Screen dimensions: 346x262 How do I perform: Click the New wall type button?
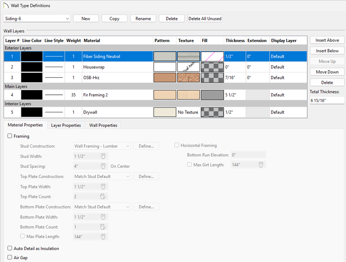86,19
